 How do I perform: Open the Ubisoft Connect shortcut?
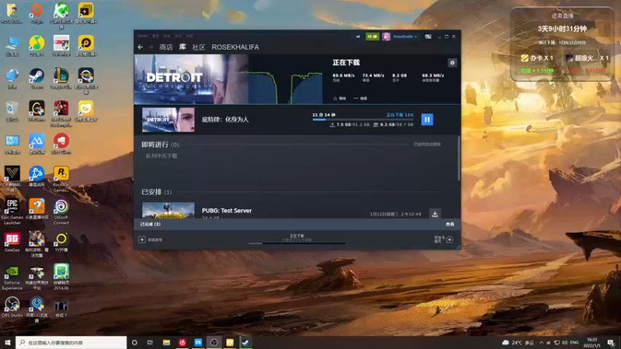[61, 212]
